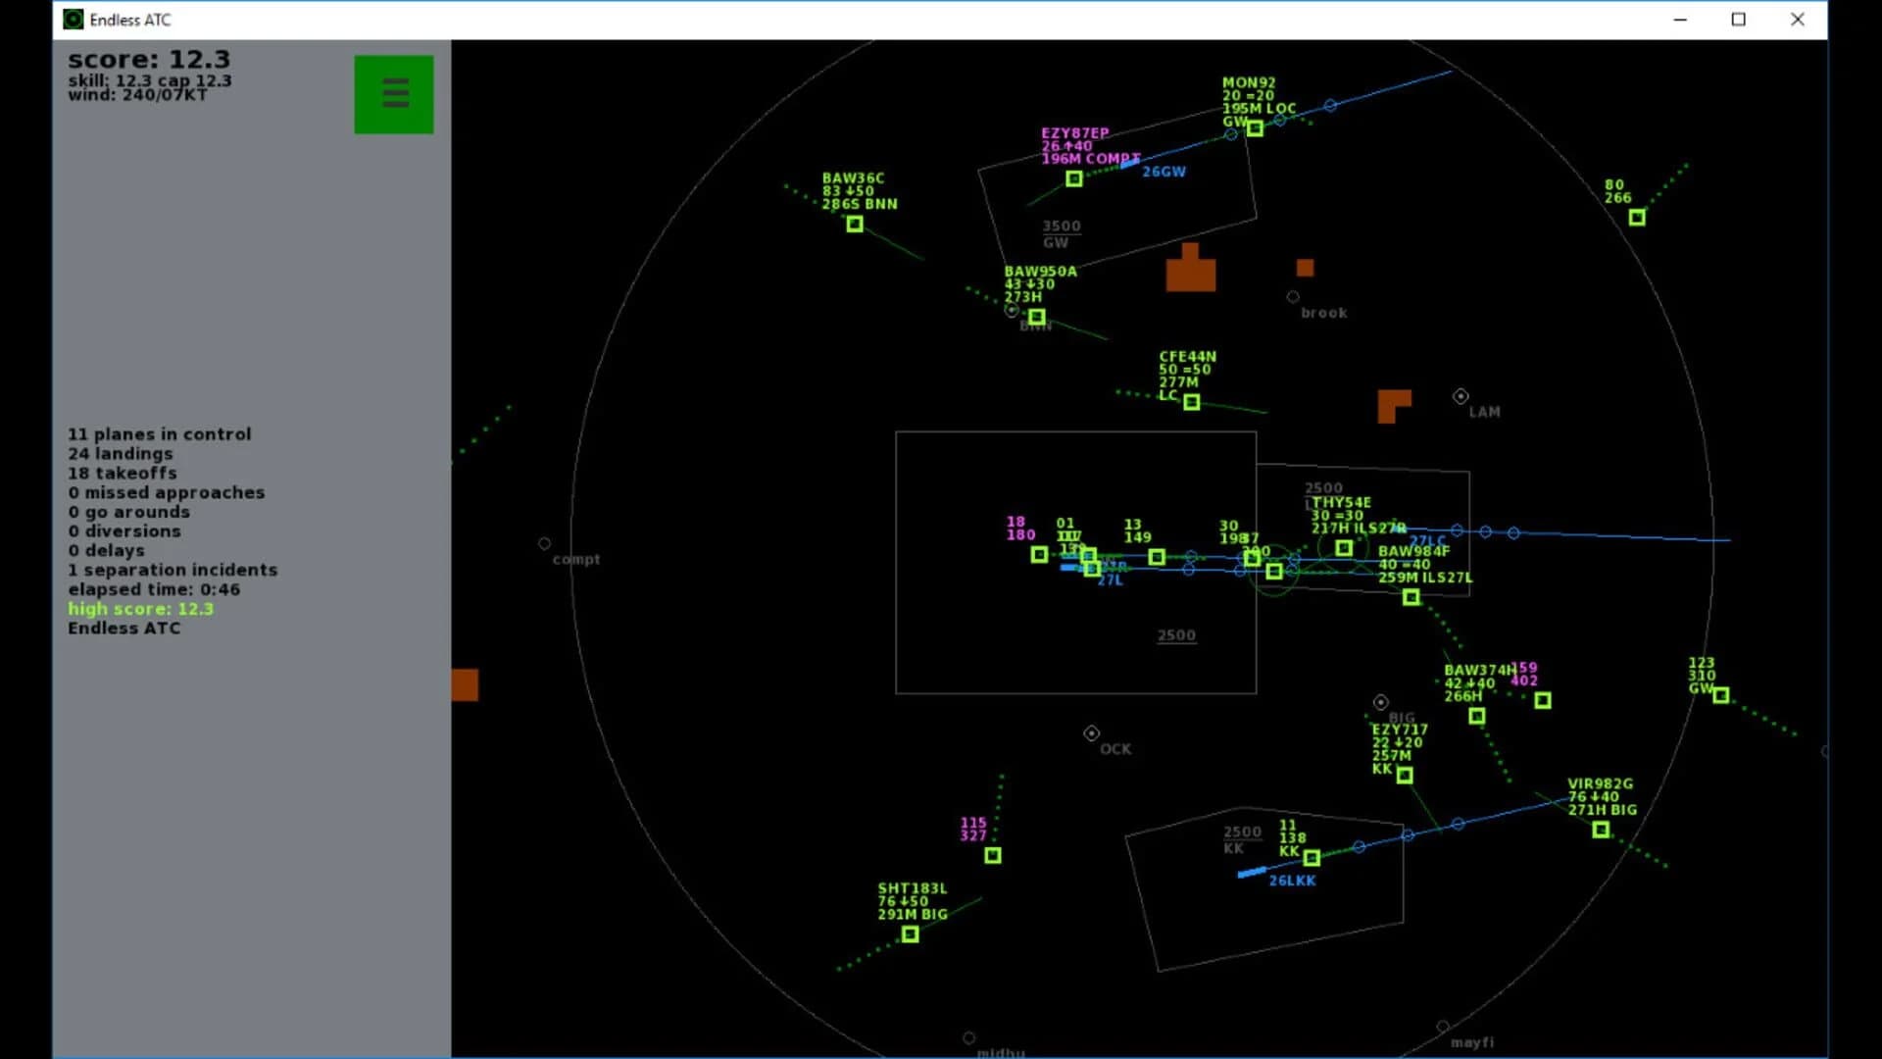Click the EZY717 aircraft near the KK sector
The width and height of the screenshot is (1882, 1059).
(1406, 776)
